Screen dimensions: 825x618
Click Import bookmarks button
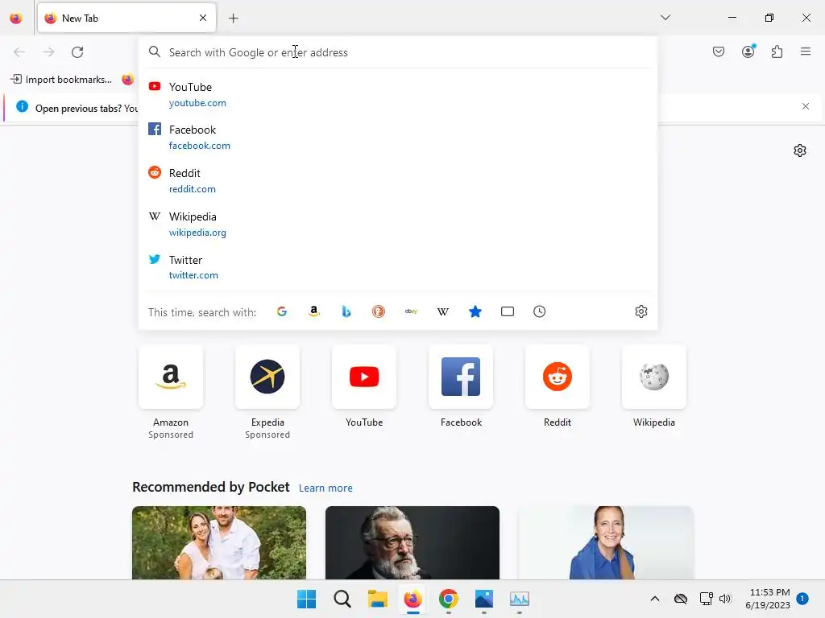pyautogui.click(x=61, y=80)
